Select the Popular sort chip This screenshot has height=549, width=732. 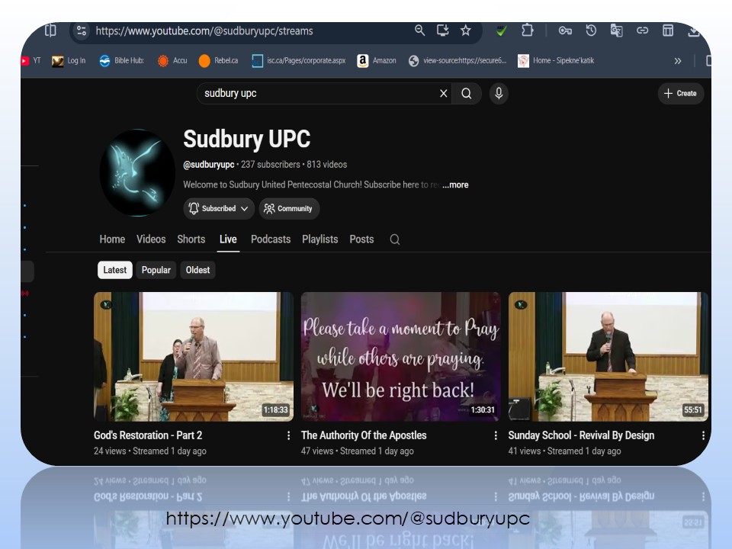click(156, 270)
